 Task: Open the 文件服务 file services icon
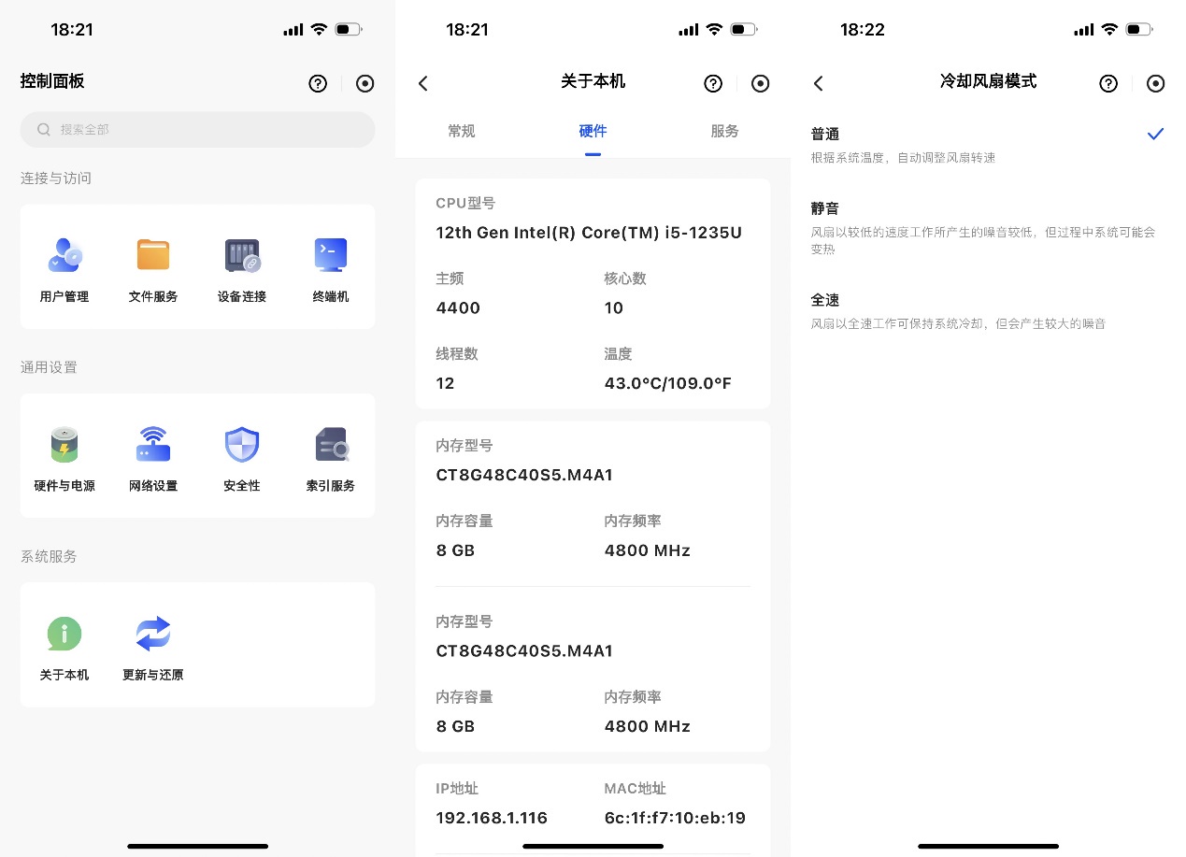(x=153, y=256)
